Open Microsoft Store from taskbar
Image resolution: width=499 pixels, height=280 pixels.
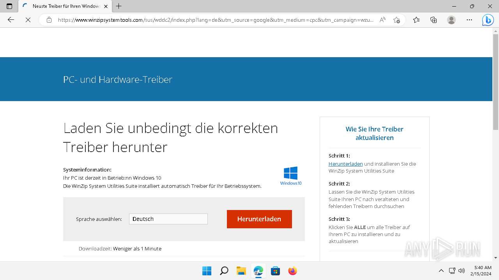[275, 271]
